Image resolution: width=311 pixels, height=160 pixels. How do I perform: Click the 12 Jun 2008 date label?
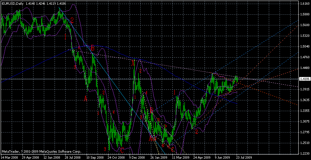(x=52, y=157)
